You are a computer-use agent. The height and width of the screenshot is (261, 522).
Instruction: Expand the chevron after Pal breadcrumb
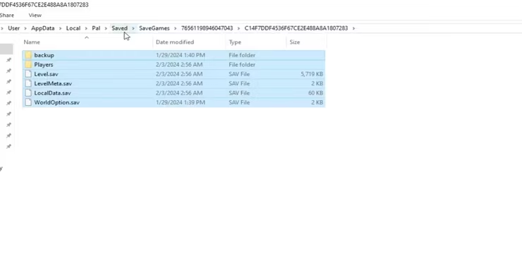click(x=106, y=28)
